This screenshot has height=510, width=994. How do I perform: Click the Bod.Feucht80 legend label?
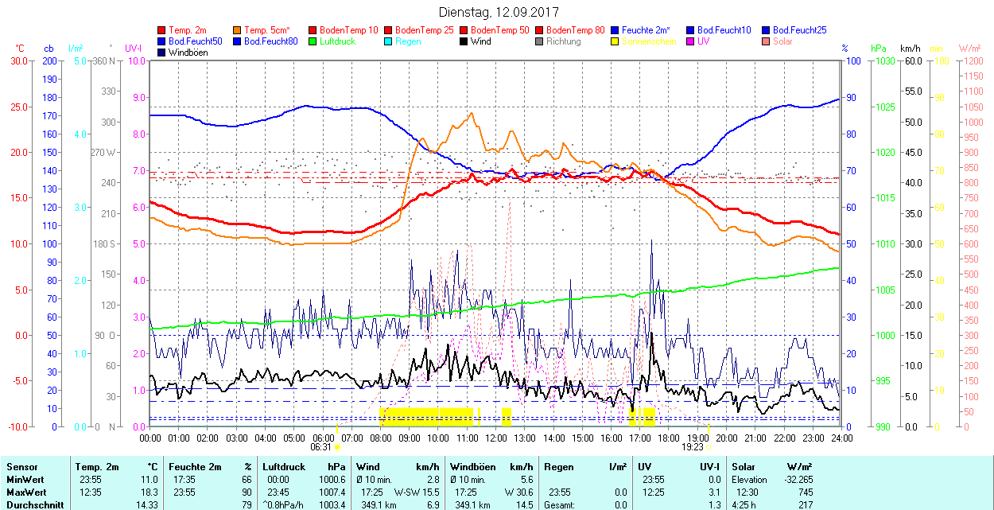(270, 41)
